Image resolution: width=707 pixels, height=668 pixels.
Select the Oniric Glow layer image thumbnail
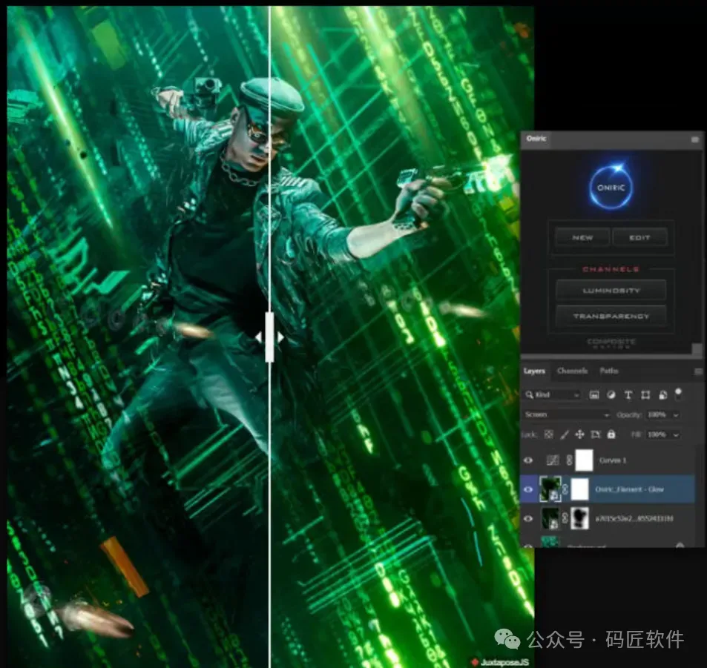click(550, 489)
